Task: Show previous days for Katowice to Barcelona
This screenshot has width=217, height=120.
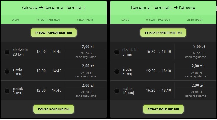Action: [54, 33]
